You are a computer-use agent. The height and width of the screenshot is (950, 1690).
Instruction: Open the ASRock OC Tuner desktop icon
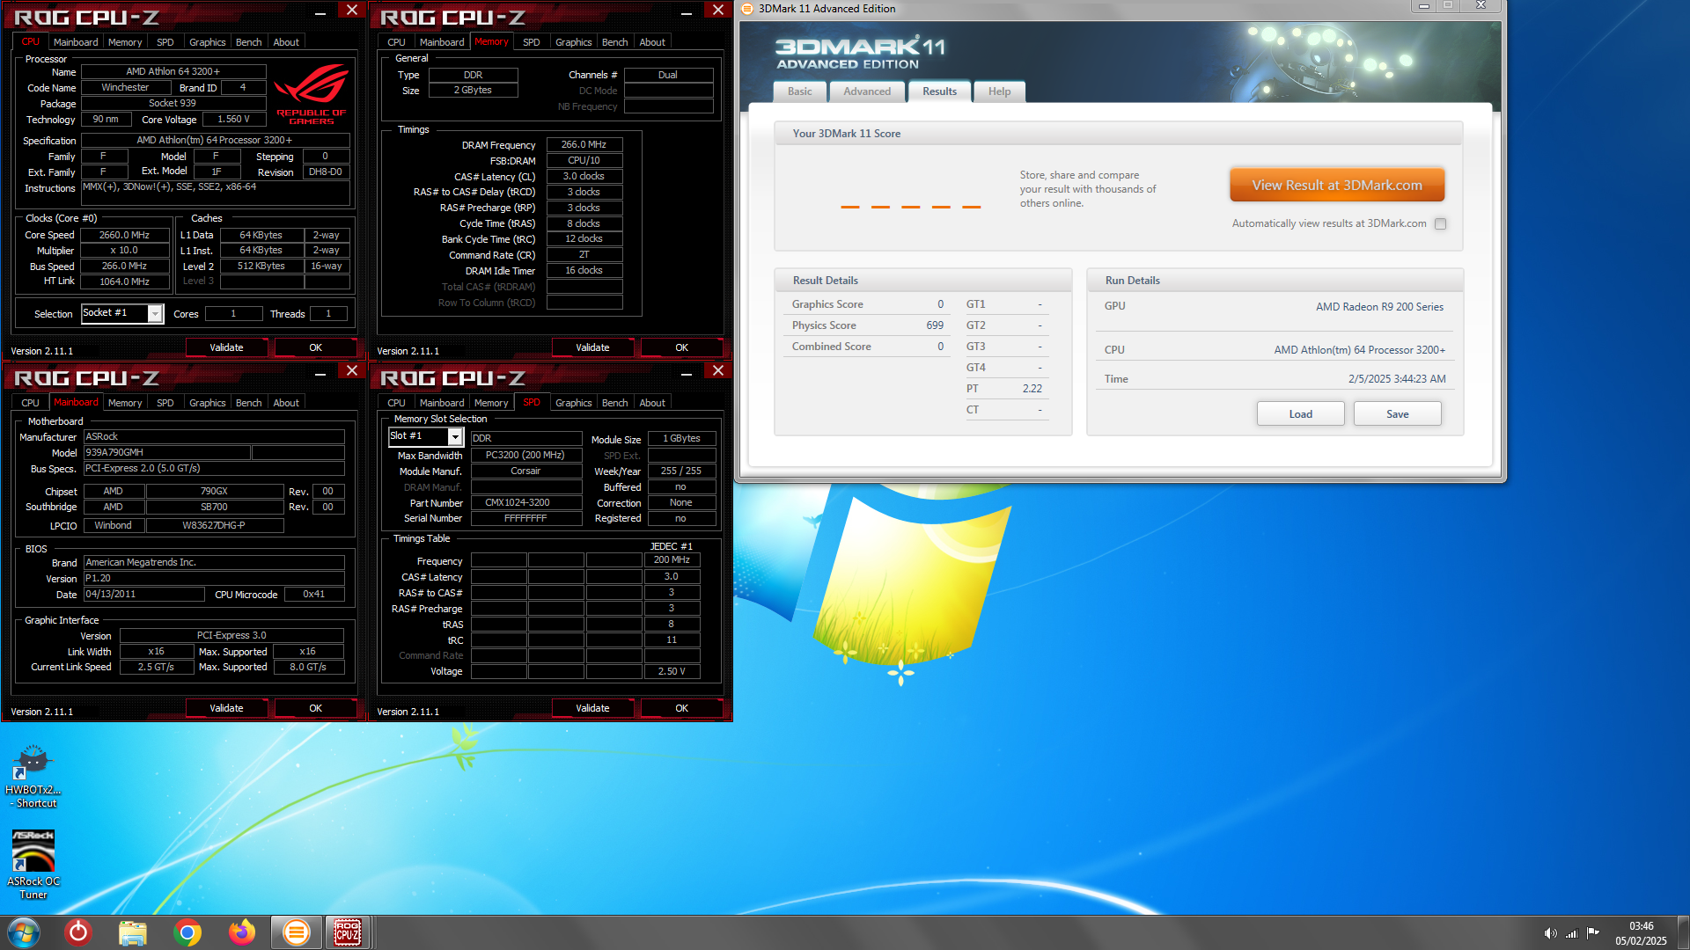pos(33,865)
